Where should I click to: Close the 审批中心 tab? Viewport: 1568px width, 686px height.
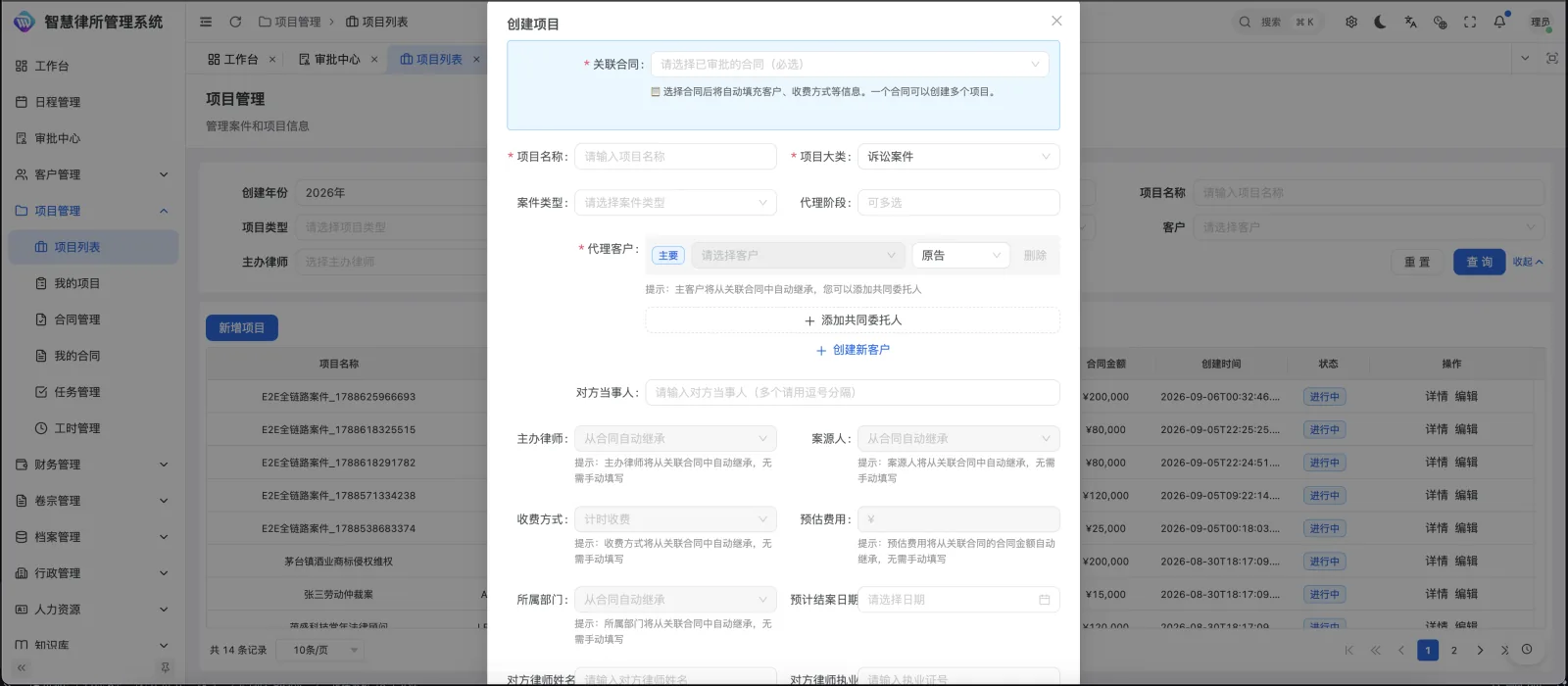374,60
